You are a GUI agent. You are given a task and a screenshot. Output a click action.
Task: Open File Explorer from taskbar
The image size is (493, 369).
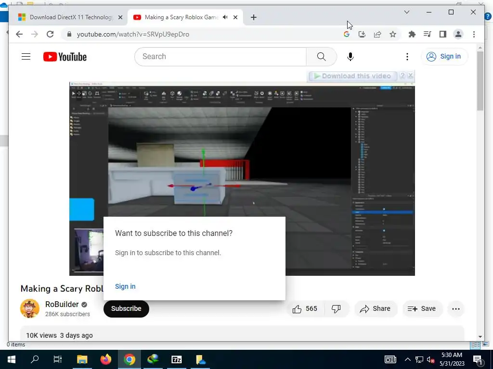82,359
